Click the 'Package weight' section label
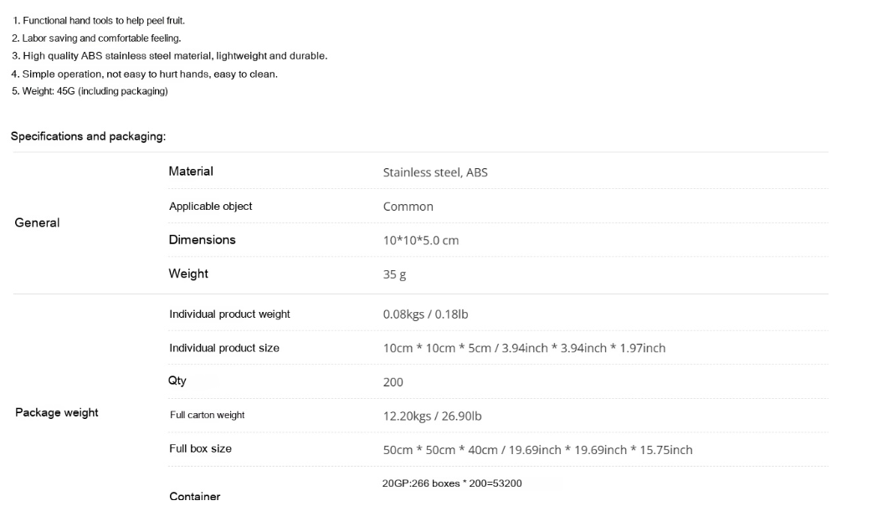This screenshot has width=888, height=516. click(x=57, y=412)
